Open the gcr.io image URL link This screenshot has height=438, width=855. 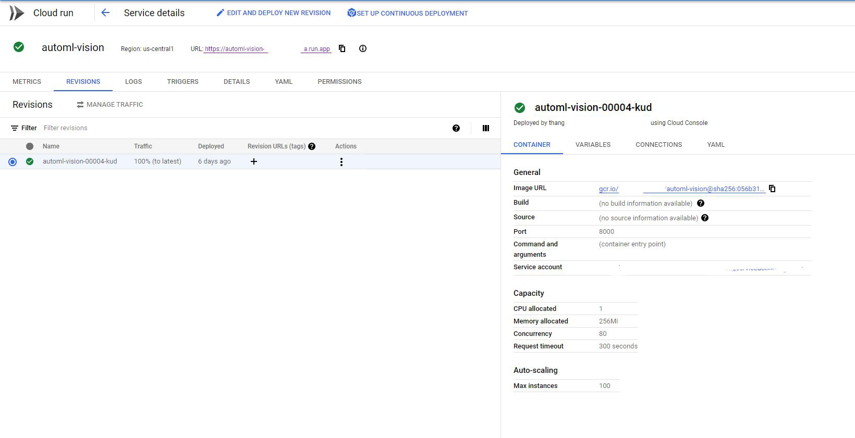pyautogui.click(x=682, y=189)
